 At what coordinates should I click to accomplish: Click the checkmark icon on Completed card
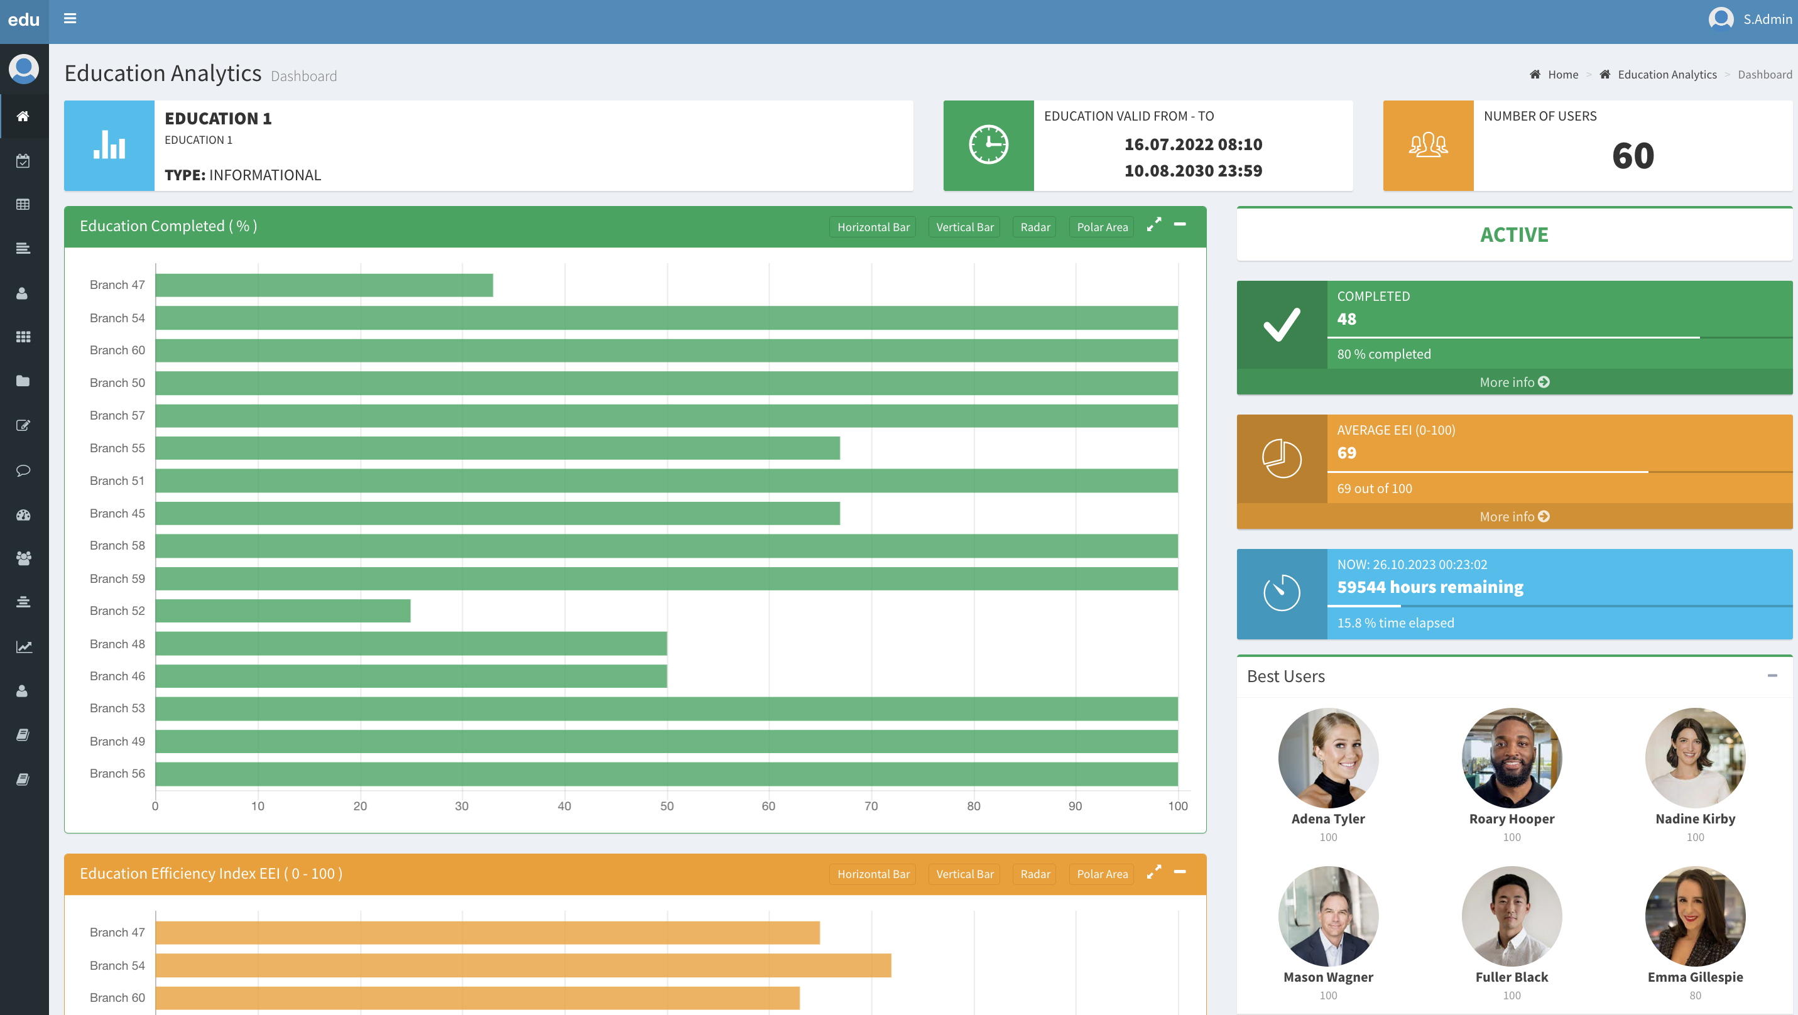[1282, 324]
